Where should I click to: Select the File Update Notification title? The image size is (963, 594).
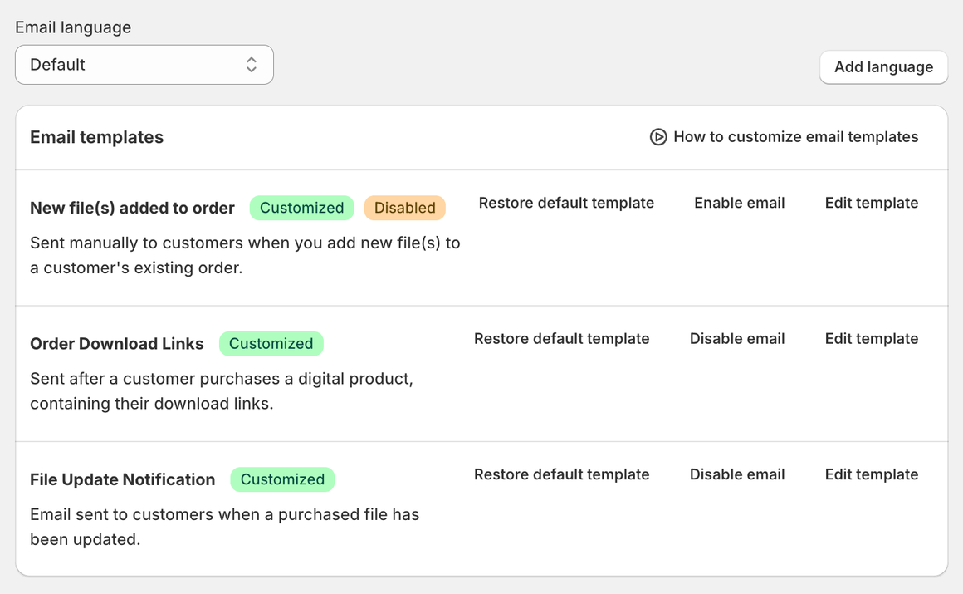click(x=122, y=479)
